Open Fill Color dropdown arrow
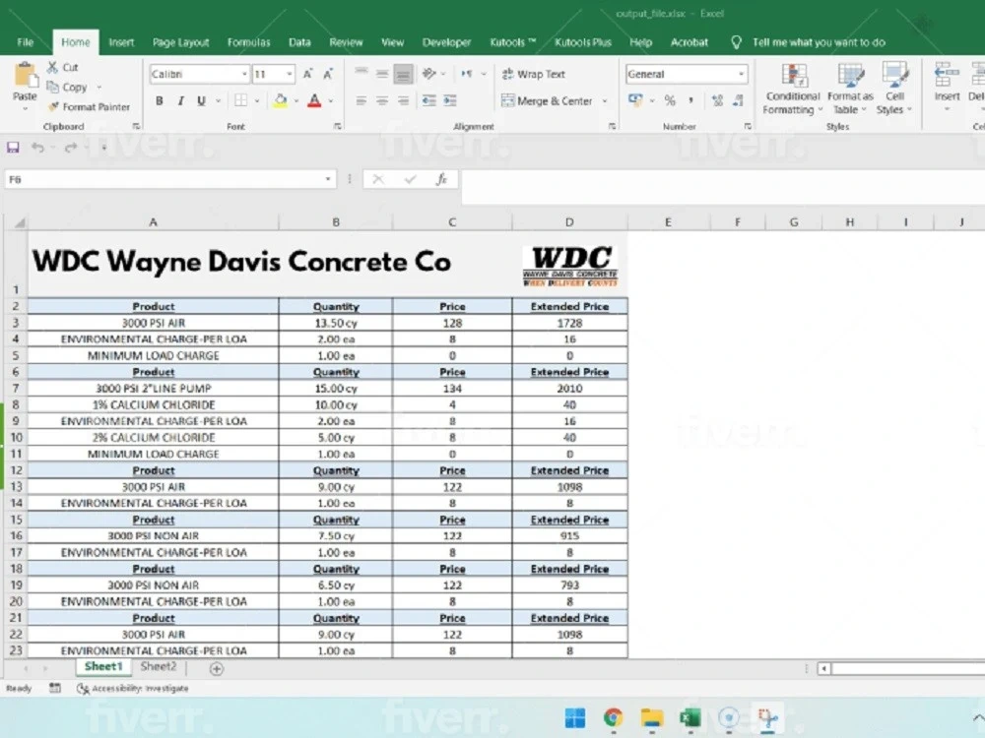This screenshot has height=738, width=985. click(x=295, y=100)
